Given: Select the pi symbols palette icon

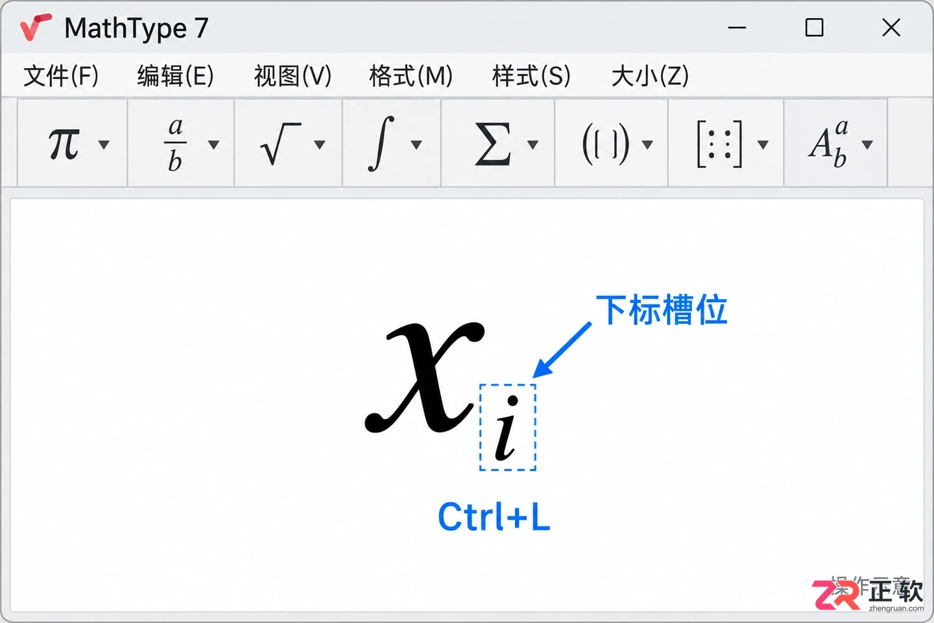Looking at the screenshot, I should coord(64,143).
